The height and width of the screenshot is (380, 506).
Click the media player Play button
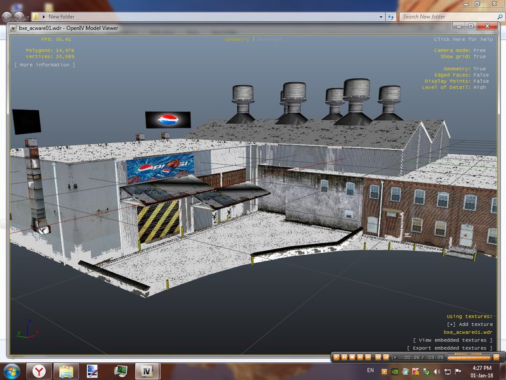pos(336,357)
